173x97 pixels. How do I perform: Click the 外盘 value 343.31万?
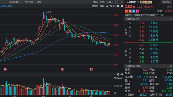[142, 91]
